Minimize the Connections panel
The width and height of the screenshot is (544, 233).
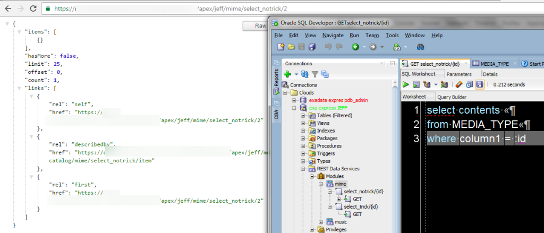392,64
